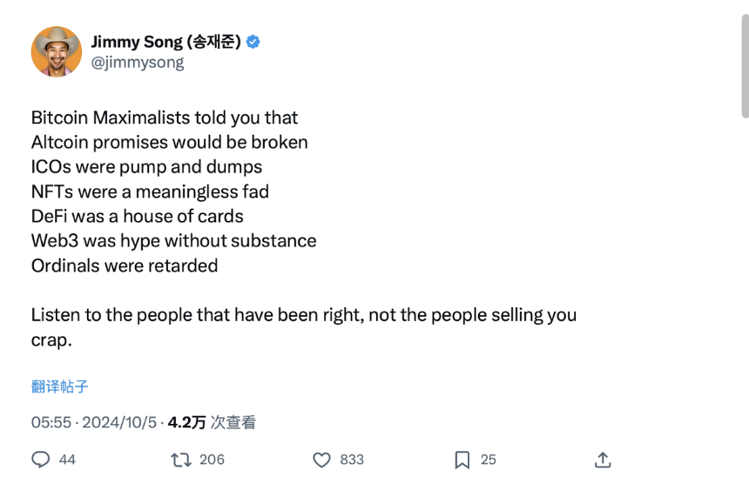749x477 pixels.
Task: Open the share menu via upload arrow icon
Action: [x=603, y=460]
